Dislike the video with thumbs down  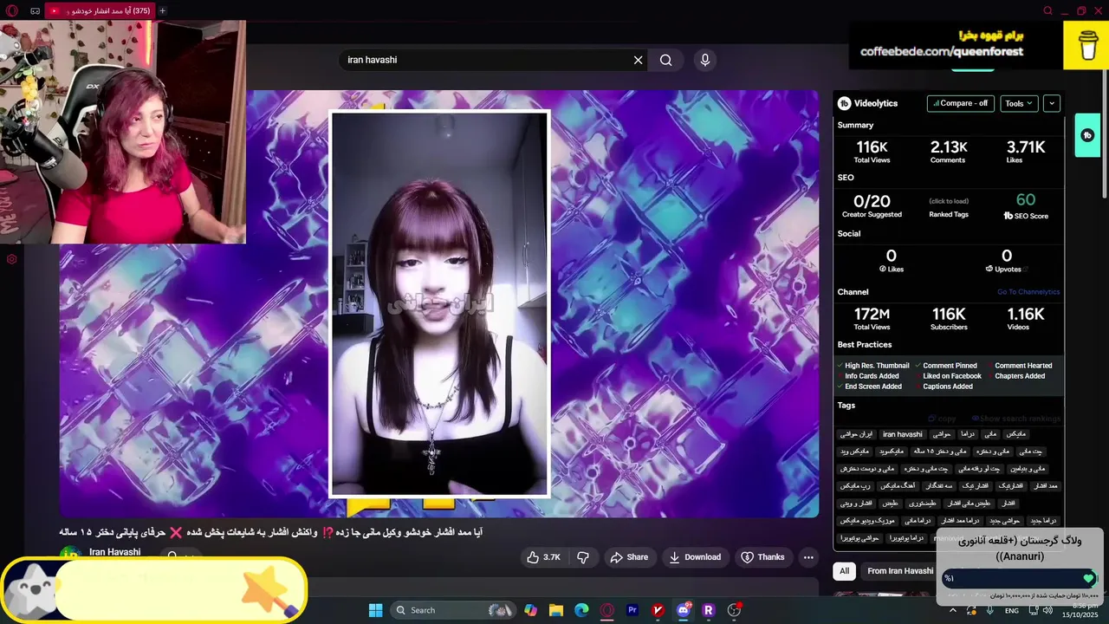click(583, 557)
